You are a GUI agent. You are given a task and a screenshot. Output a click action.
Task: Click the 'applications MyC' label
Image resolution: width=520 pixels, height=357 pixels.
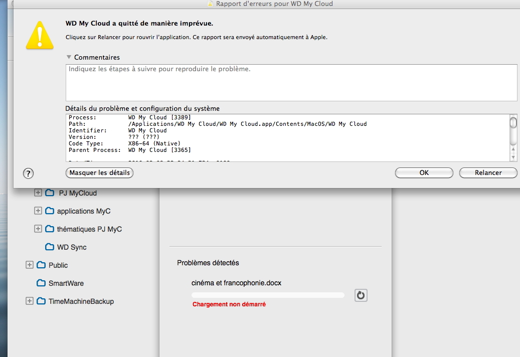[x=84, y=211]
